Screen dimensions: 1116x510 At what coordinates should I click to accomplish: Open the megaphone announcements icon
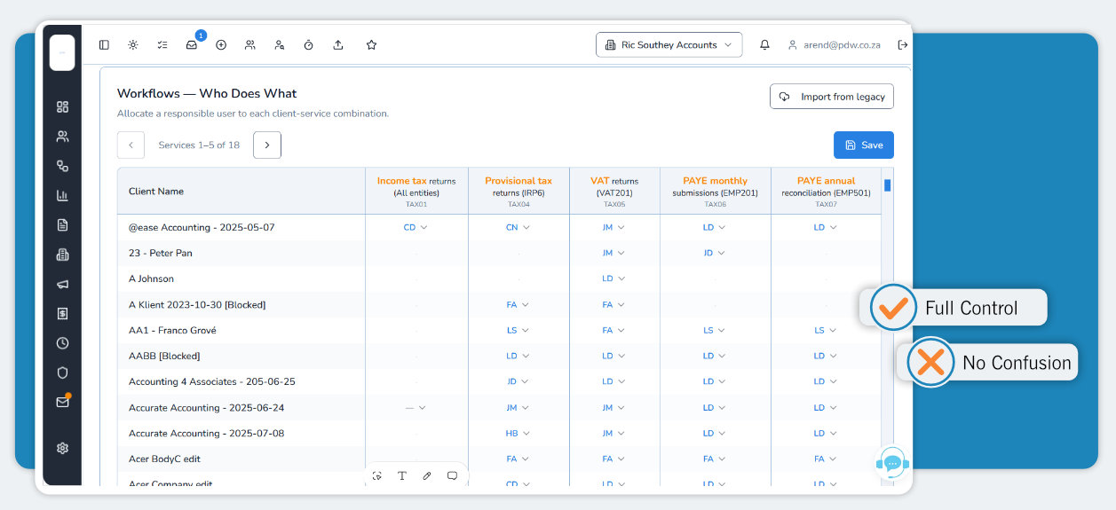[x=62, y=285]
